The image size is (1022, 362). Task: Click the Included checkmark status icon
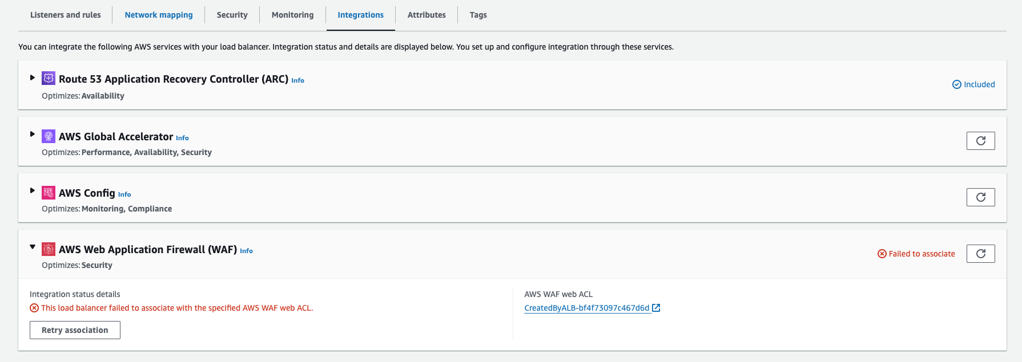957,84
